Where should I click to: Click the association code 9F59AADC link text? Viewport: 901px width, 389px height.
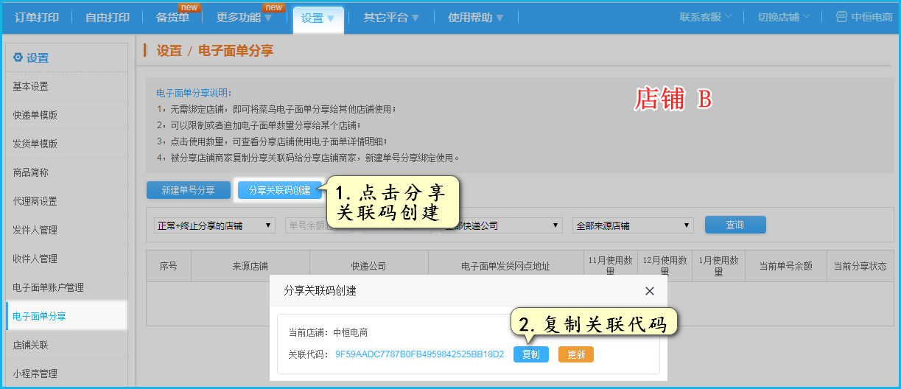coord(419,354)
